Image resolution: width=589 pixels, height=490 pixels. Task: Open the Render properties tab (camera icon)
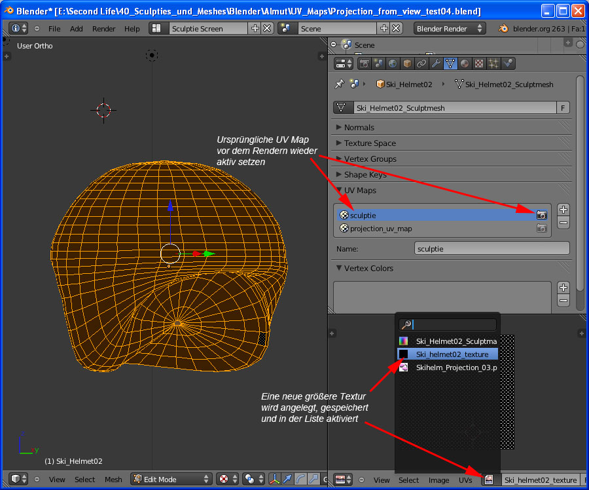[363, 64]
